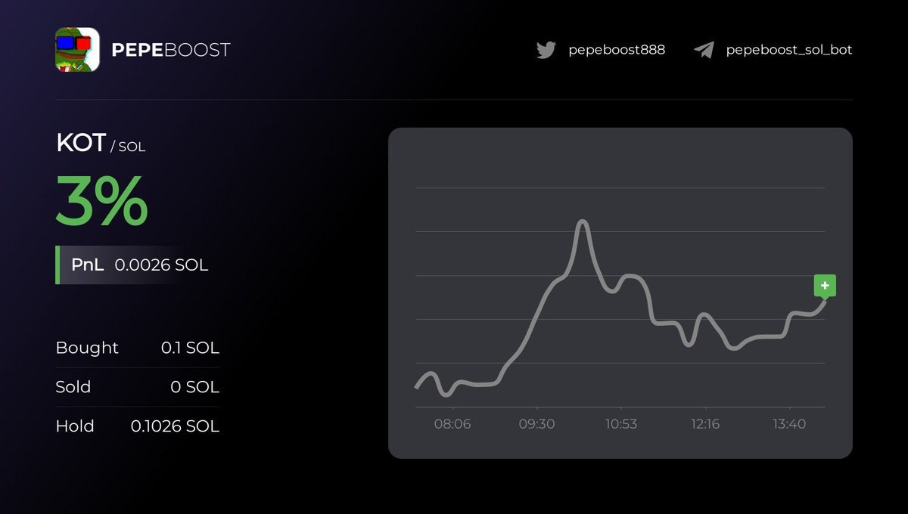
Task: Select the Sold 0 SOL row
Action: (138, 387)
